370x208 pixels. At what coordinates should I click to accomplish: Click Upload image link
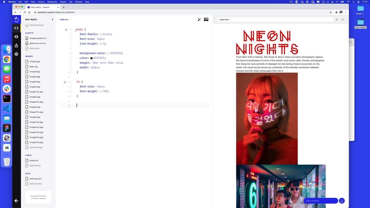coord(36,147)
